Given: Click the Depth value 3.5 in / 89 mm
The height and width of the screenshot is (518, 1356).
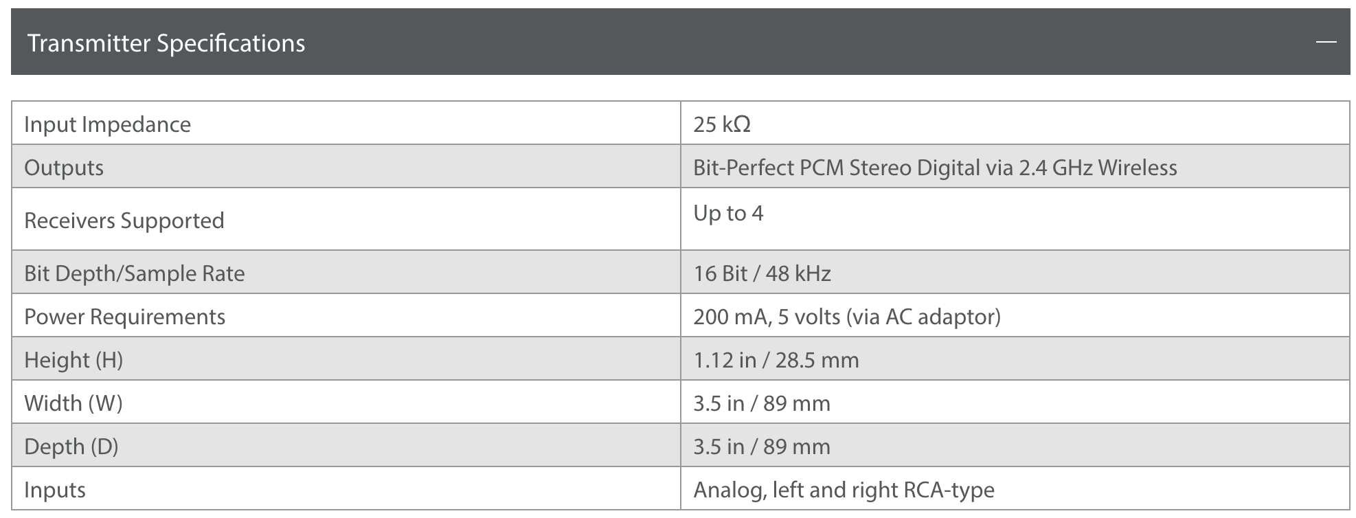Looking at the screenshot, I should click(x=762, y=447).
